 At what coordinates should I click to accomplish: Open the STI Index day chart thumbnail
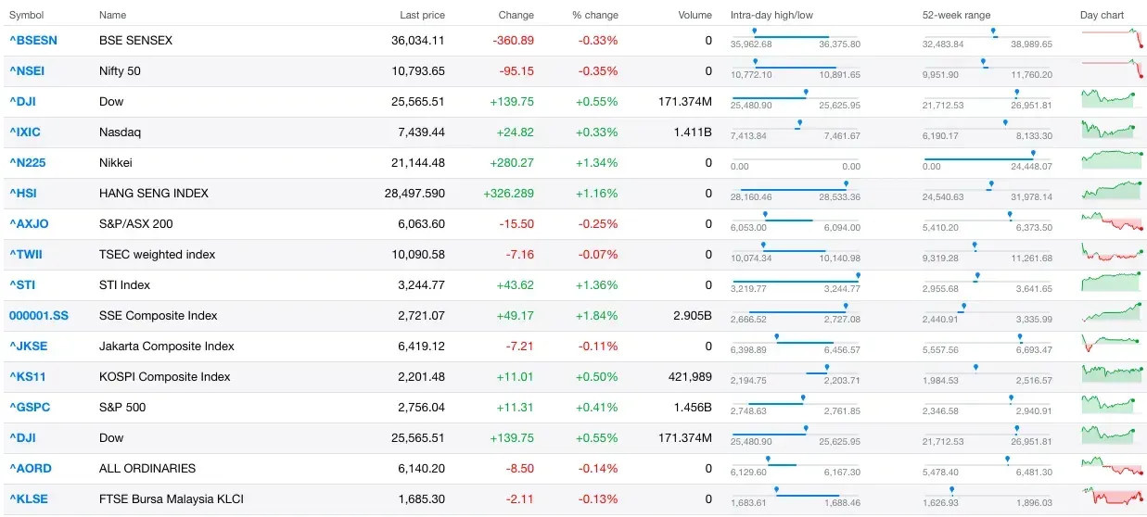1112,282
